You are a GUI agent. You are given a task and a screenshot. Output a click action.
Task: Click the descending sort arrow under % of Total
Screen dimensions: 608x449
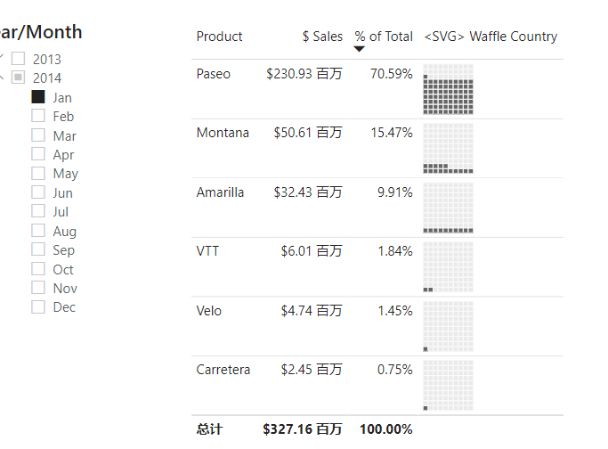(x=360, y=49)
